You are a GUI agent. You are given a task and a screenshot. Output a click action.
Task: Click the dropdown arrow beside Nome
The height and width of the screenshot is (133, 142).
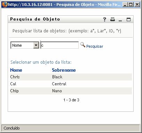click(x=36, y=45)
